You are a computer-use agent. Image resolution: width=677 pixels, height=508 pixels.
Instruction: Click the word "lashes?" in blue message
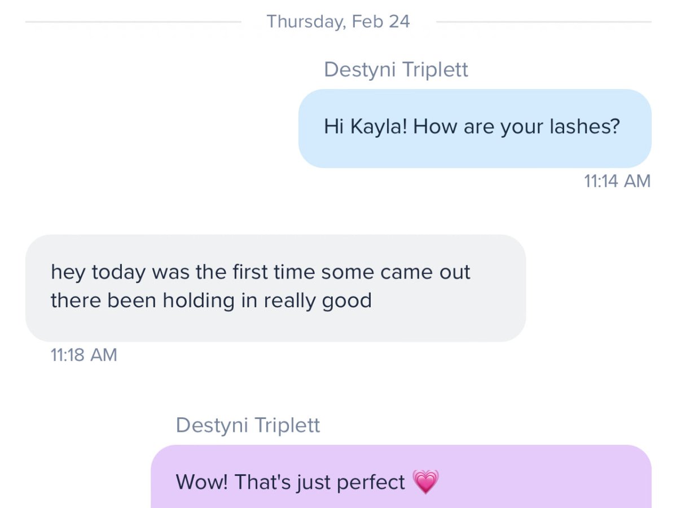(584, 126)
